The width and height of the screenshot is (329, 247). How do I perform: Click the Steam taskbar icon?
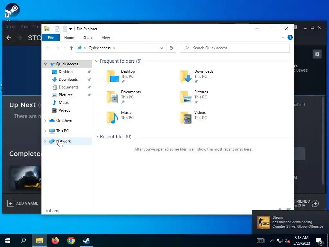[x=87, y=241]
